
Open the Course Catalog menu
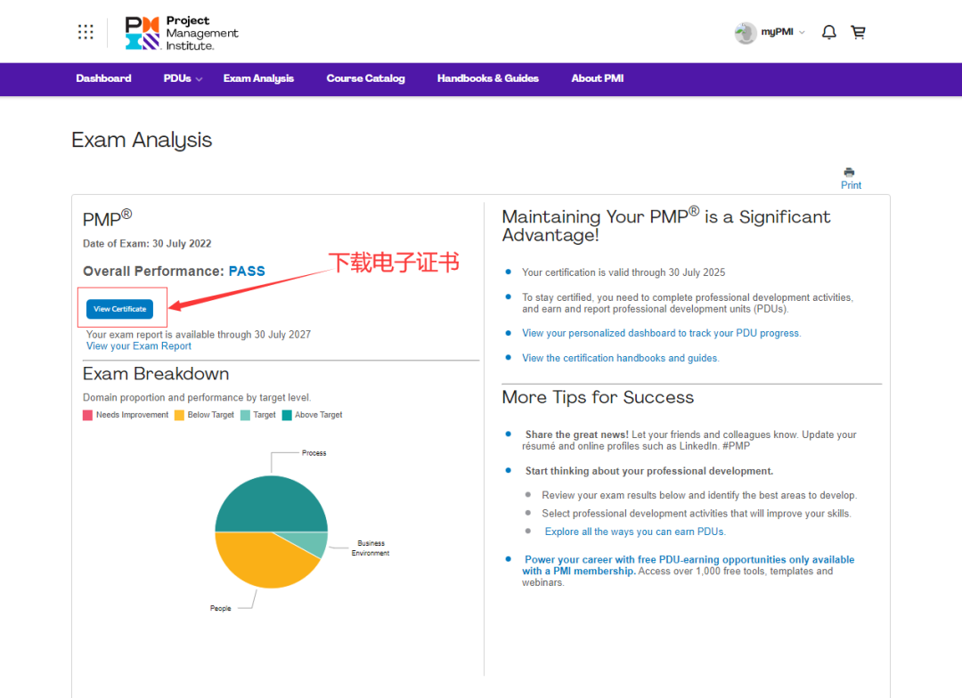(x=366, y=78)
